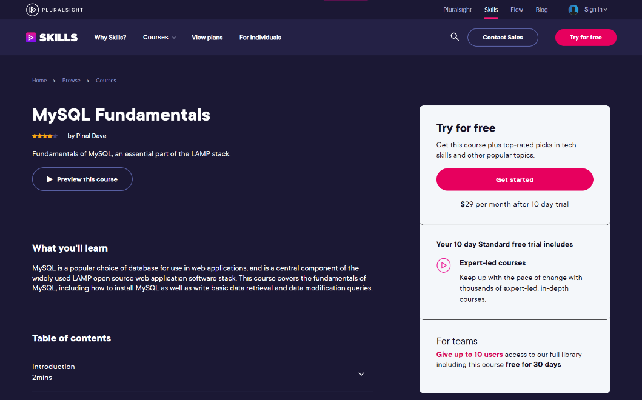Follow the Courses breadcrumb link

(106, 81)
